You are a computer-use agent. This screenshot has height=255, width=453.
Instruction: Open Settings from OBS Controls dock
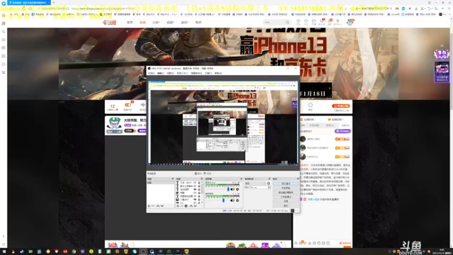tap(286, 201)
